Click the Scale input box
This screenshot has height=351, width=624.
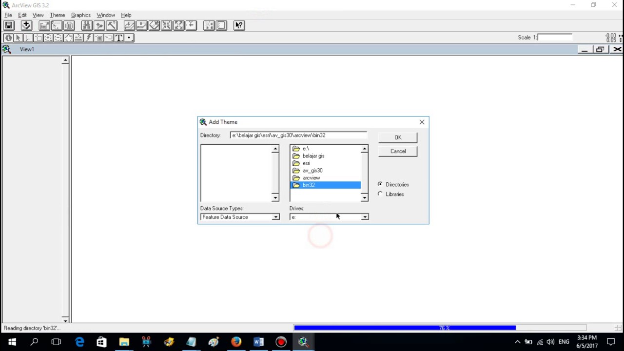click(554, 37)
